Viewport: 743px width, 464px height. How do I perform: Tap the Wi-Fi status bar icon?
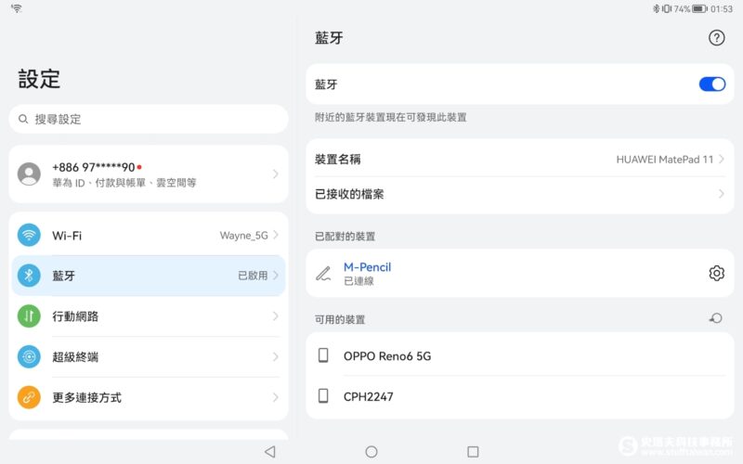pyautogui.click(x=17, y=8)
